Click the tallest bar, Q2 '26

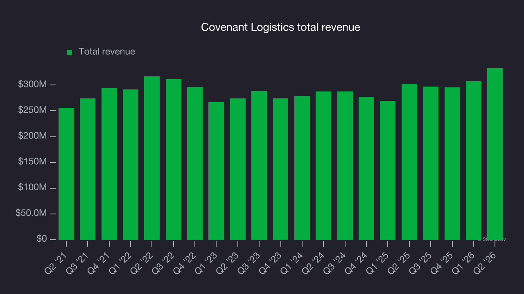tap(495, 154)
